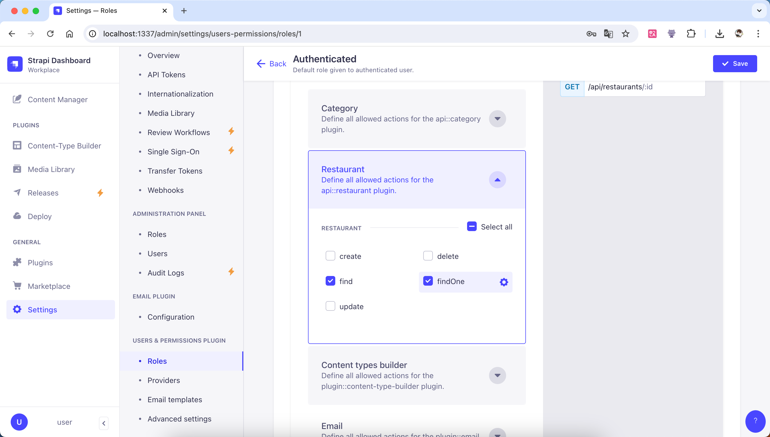Screen dimensions: 770x437
Task: Click the Deploy icon
Action: pyautogui.click(x=17, y=216)
